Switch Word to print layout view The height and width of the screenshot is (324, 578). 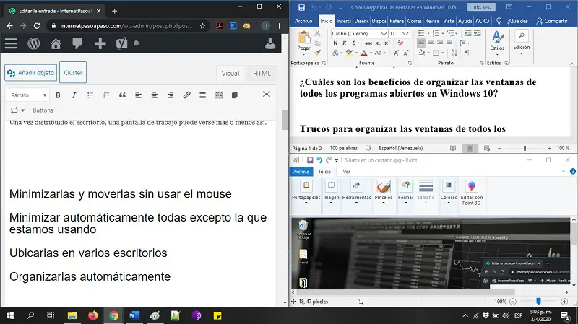pyautogui.click(x=470, y=148)
